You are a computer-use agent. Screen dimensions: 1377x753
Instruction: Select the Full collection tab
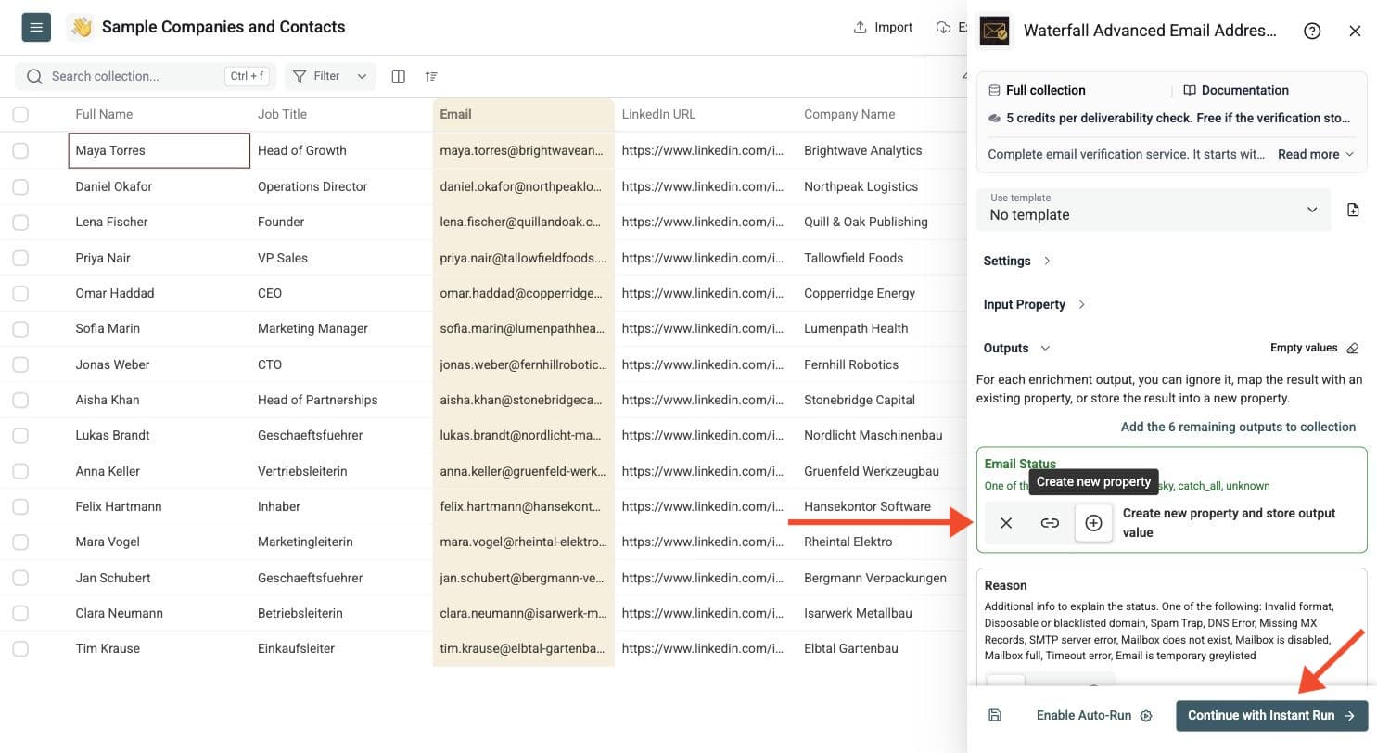coord(1037,90)
